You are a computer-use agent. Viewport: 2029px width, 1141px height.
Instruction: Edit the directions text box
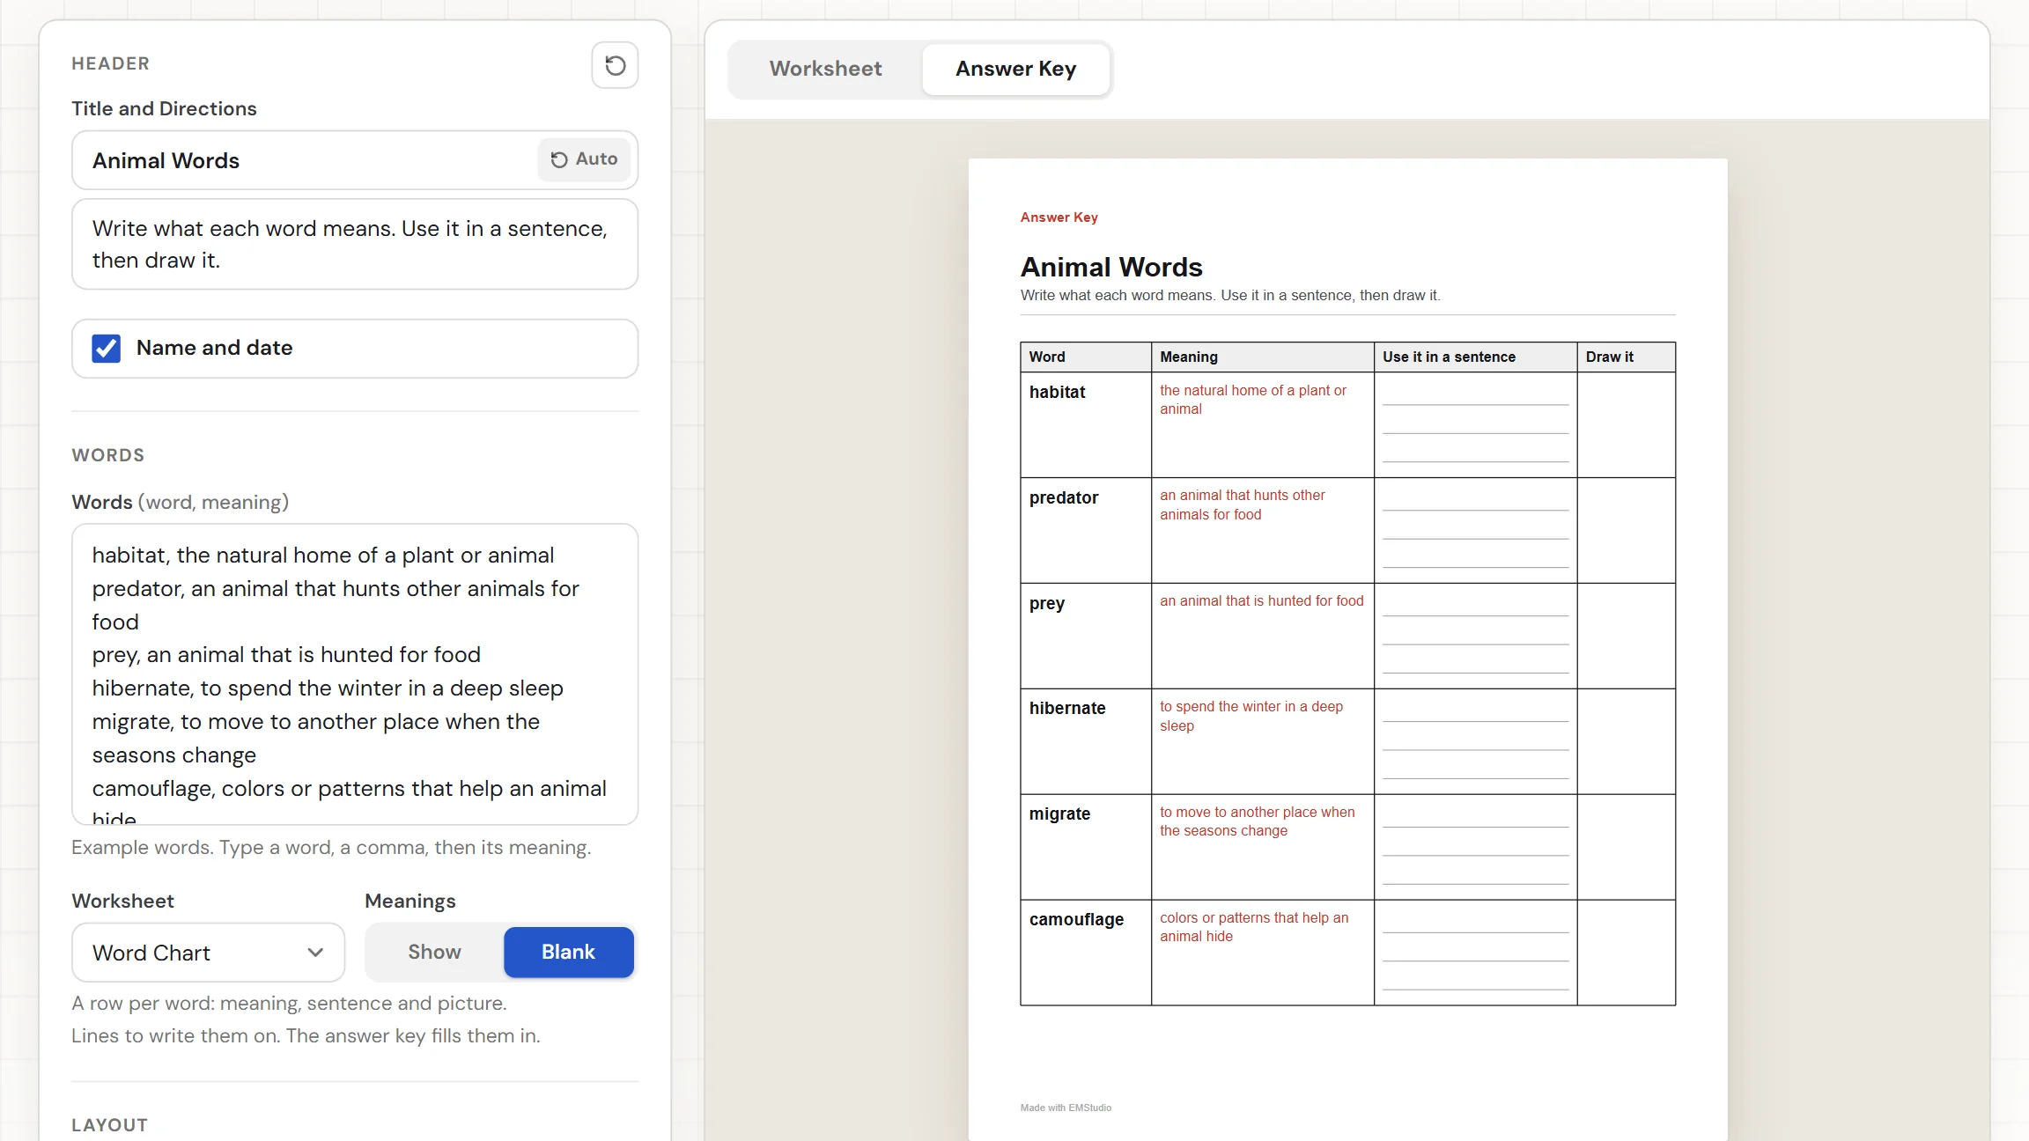point(355,245)
